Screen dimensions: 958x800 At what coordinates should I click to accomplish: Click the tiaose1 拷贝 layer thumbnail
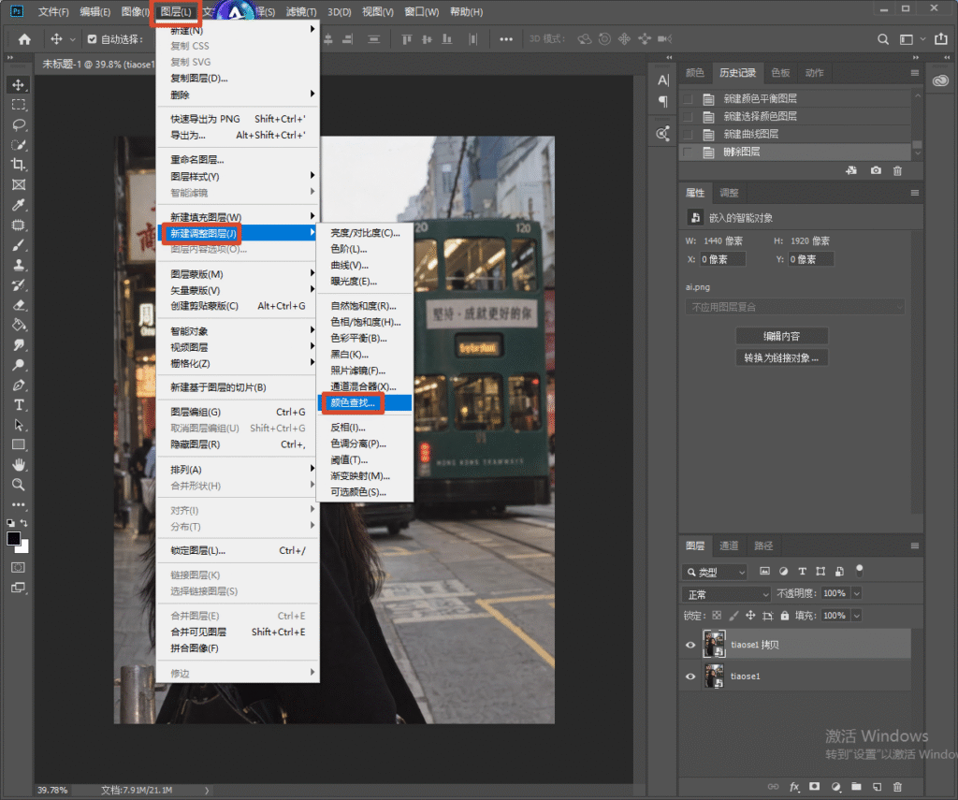(x=714, y=644)
